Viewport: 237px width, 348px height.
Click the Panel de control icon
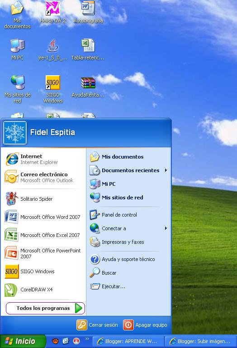[95, 215]
